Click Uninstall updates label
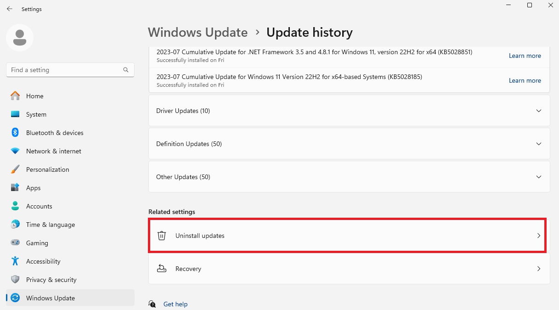Viewport: 559px width, 310px height. 200,236
